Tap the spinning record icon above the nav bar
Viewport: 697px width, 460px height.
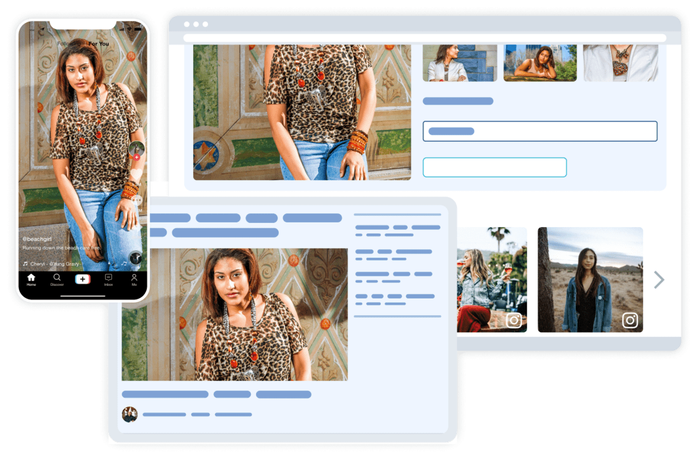pyautogui.click(x=135, y=258)
